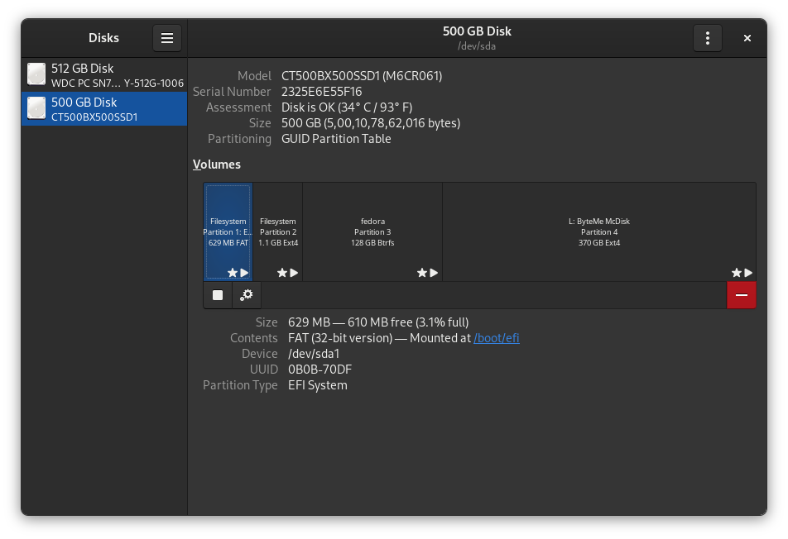Delete selected partition with red minus button
This screenshot has width=788, height=539.
pos(742,295)
